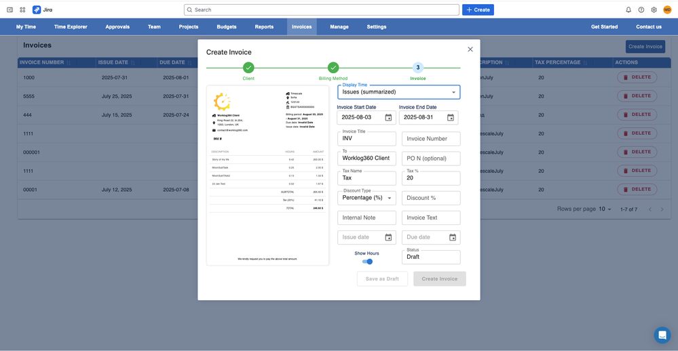Screen dimensions: 678x351
Task: Open the Reports tab
Action: [x=264, y=27]
